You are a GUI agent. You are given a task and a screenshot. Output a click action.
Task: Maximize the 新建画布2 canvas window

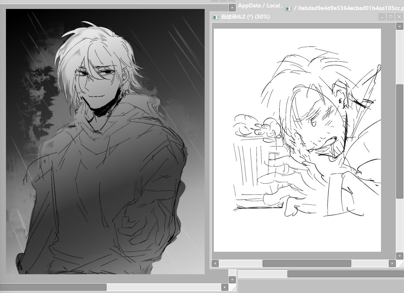click(391, 17)
